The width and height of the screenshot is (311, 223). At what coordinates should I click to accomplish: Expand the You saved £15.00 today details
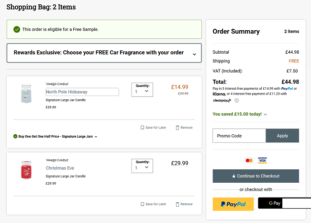pyautogui.click(x=266, y=115)
